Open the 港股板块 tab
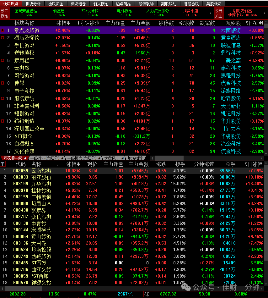268x298 pixels. point(191,3)
